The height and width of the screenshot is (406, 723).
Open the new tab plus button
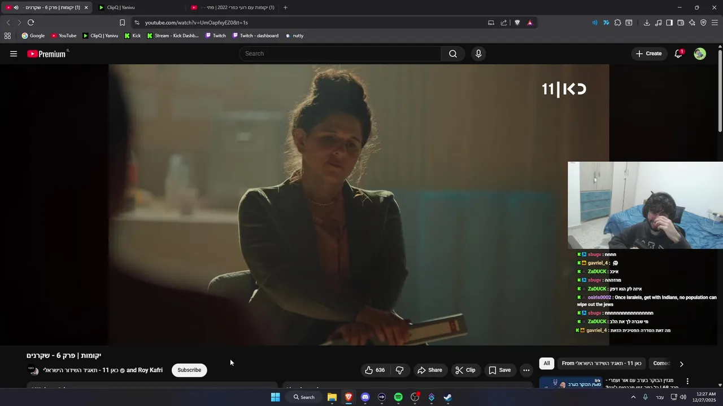[285, 7]
